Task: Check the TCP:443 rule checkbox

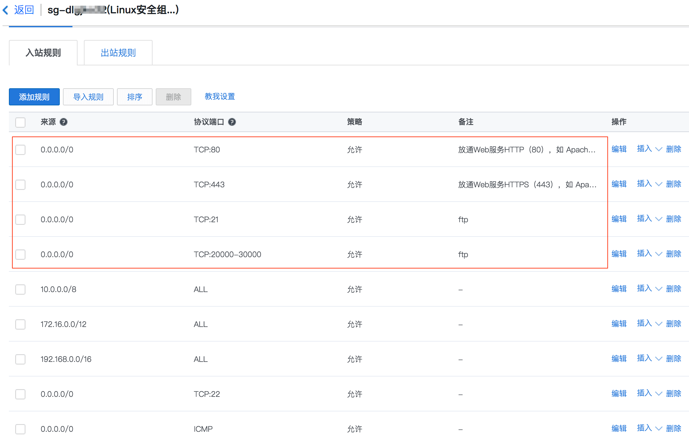Action: (x=20, y=184)
